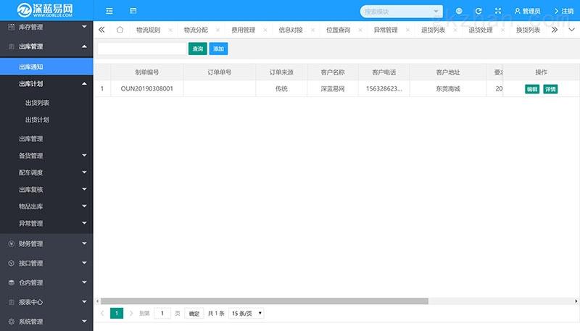Open the tab options down-arrow menu
This screenshot has height=331, width=580.
tap(571, 30)
